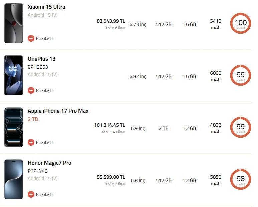This screenshot has height=207, width=258.
Task: Open the Apple iPhone 17 Pro Max title
Action: click(58, 111)
